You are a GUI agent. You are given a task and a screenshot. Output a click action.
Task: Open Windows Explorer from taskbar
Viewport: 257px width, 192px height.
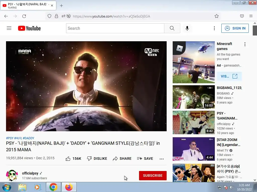[22, 187]
